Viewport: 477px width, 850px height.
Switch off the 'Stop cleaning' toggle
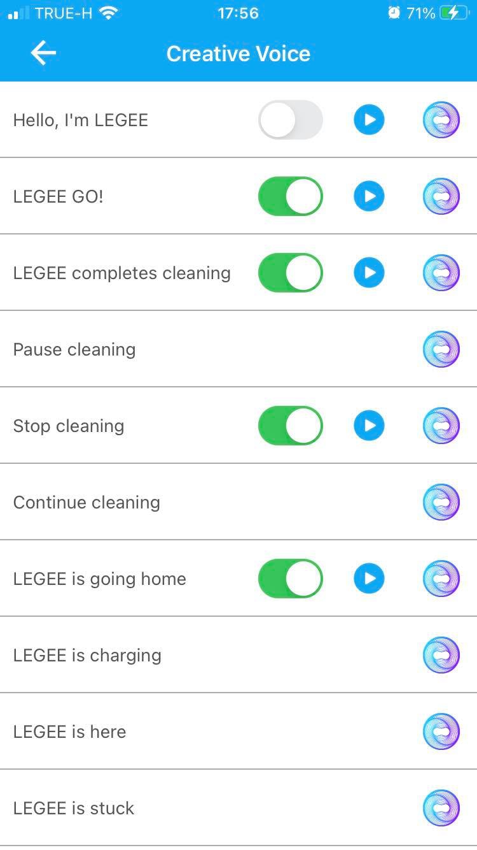pyautogui.click(x=291, y=426)
